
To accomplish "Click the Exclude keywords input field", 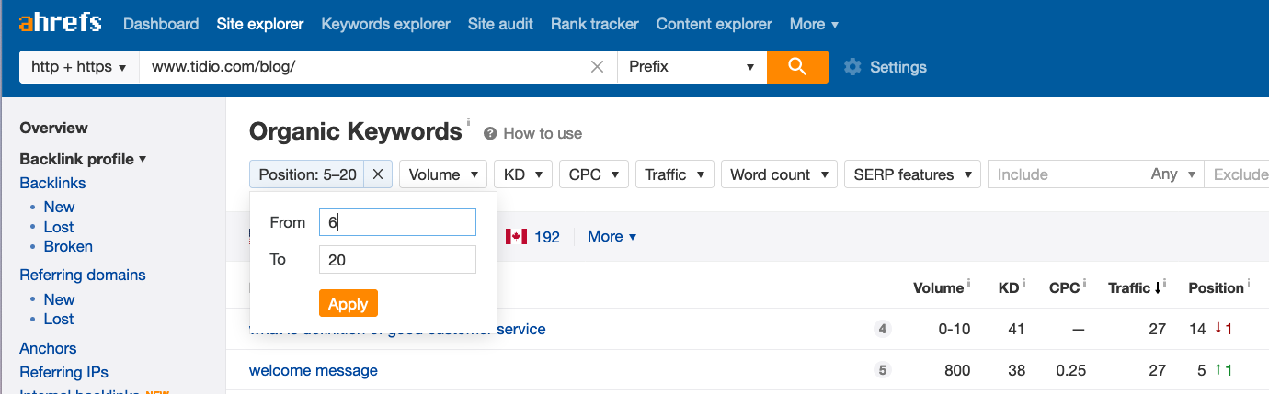I will tap(1239, 174).
